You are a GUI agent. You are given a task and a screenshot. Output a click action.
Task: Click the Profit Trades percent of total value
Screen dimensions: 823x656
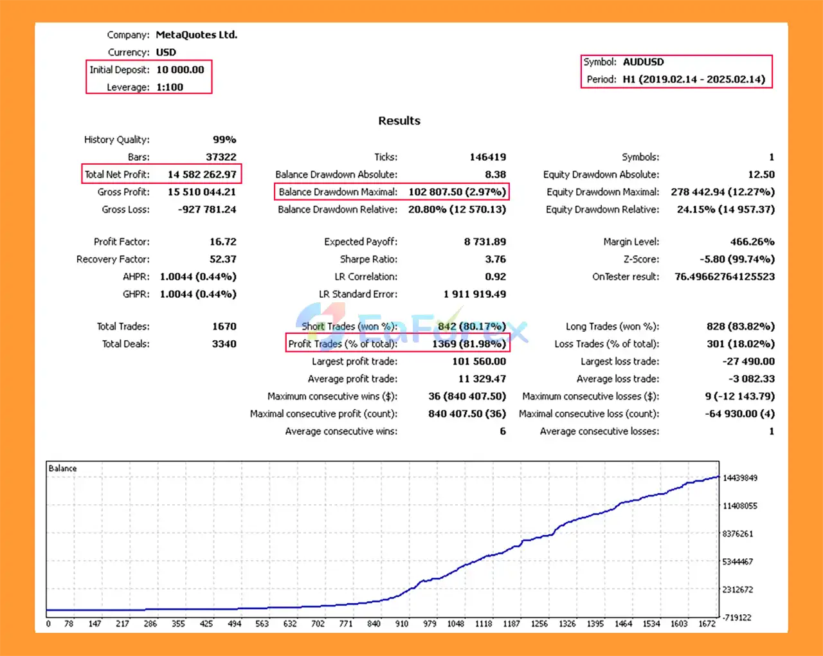click(469, 343)
